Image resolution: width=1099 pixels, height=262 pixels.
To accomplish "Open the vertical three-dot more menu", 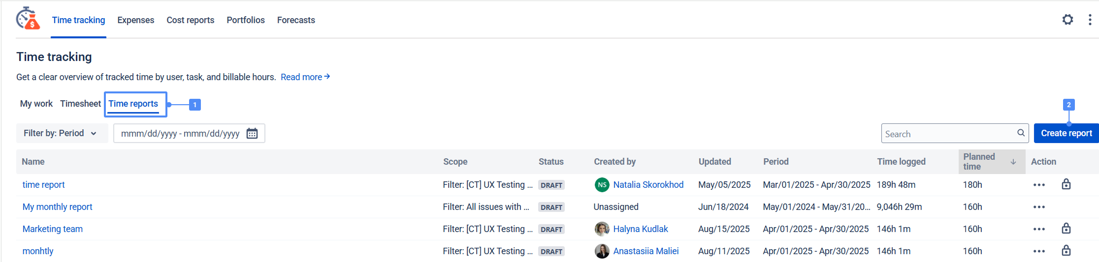I will coord(1090,20).
